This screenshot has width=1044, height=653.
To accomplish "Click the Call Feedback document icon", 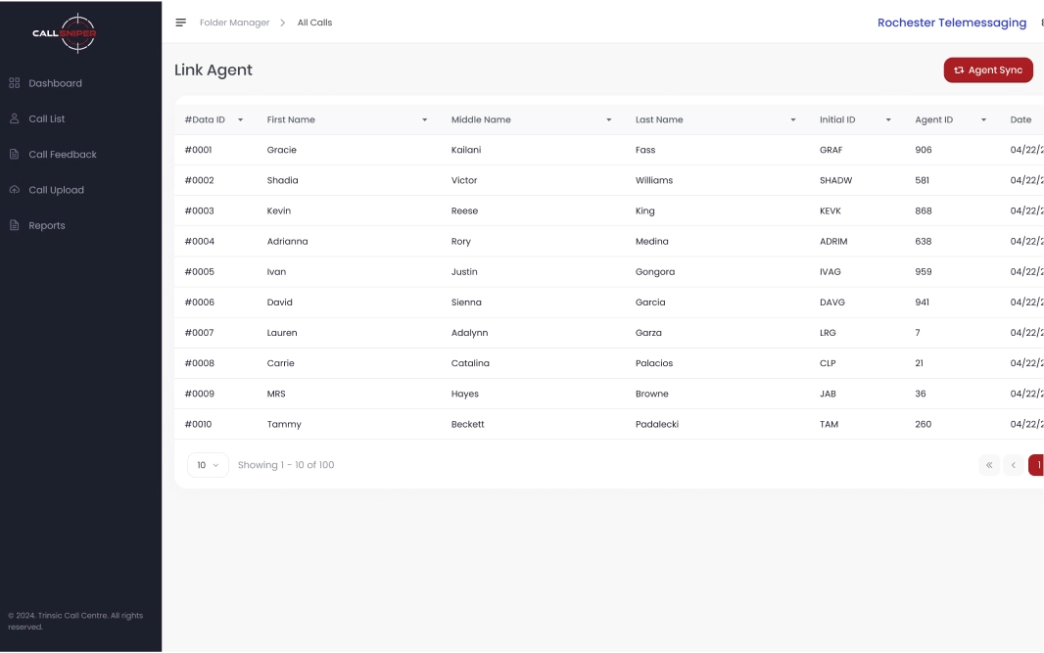I will (x=15, y=155).
